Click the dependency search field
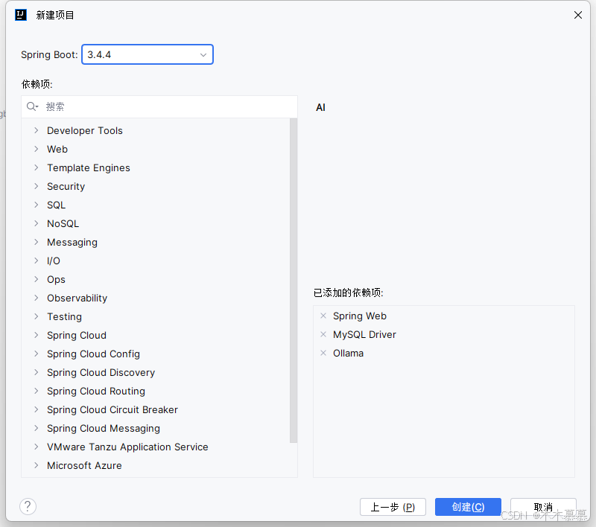 [x=159, y=106]
